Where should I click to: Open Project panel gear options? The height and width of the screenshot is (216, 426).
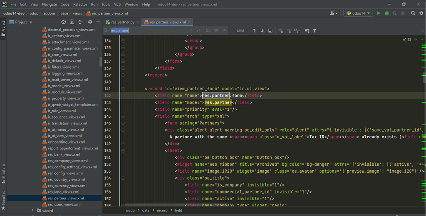tap(90, 22)
